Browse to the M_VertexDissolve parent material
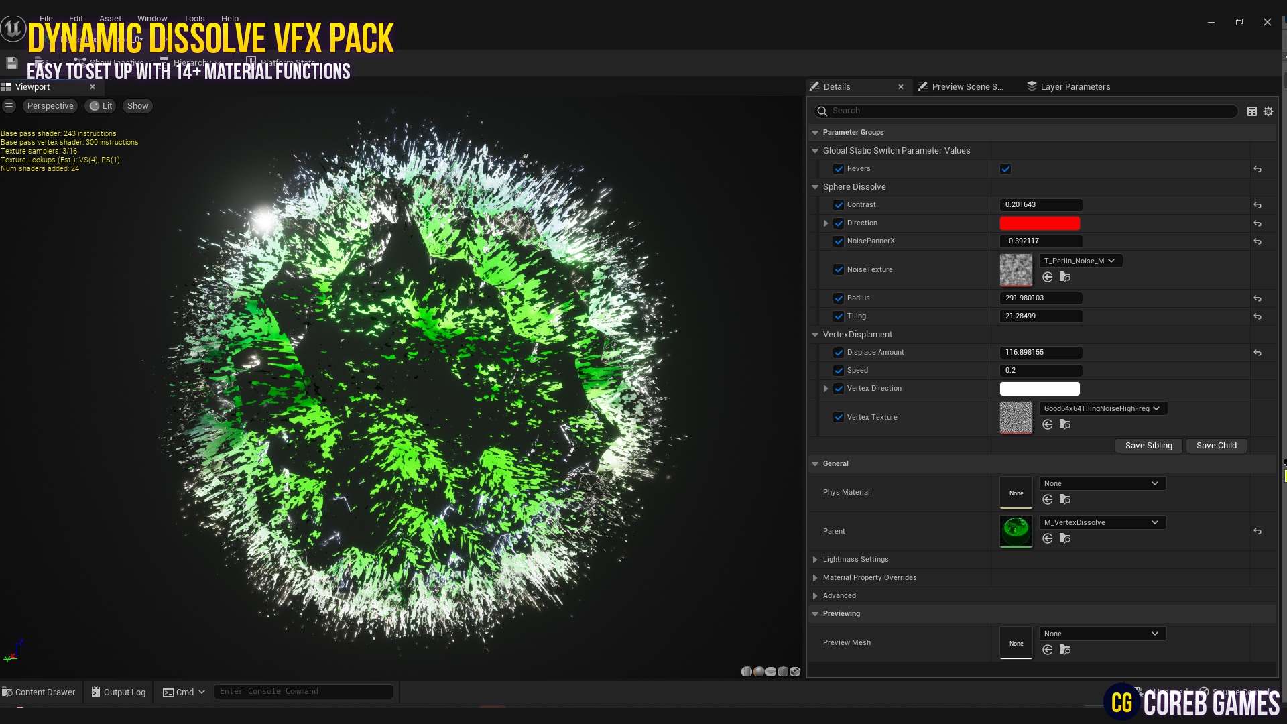This screenshot has width=1287, height=724. (x=1065, y=538)
